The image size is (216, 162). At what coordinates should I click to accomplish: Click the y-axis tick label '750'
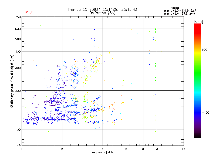point(18,17)
